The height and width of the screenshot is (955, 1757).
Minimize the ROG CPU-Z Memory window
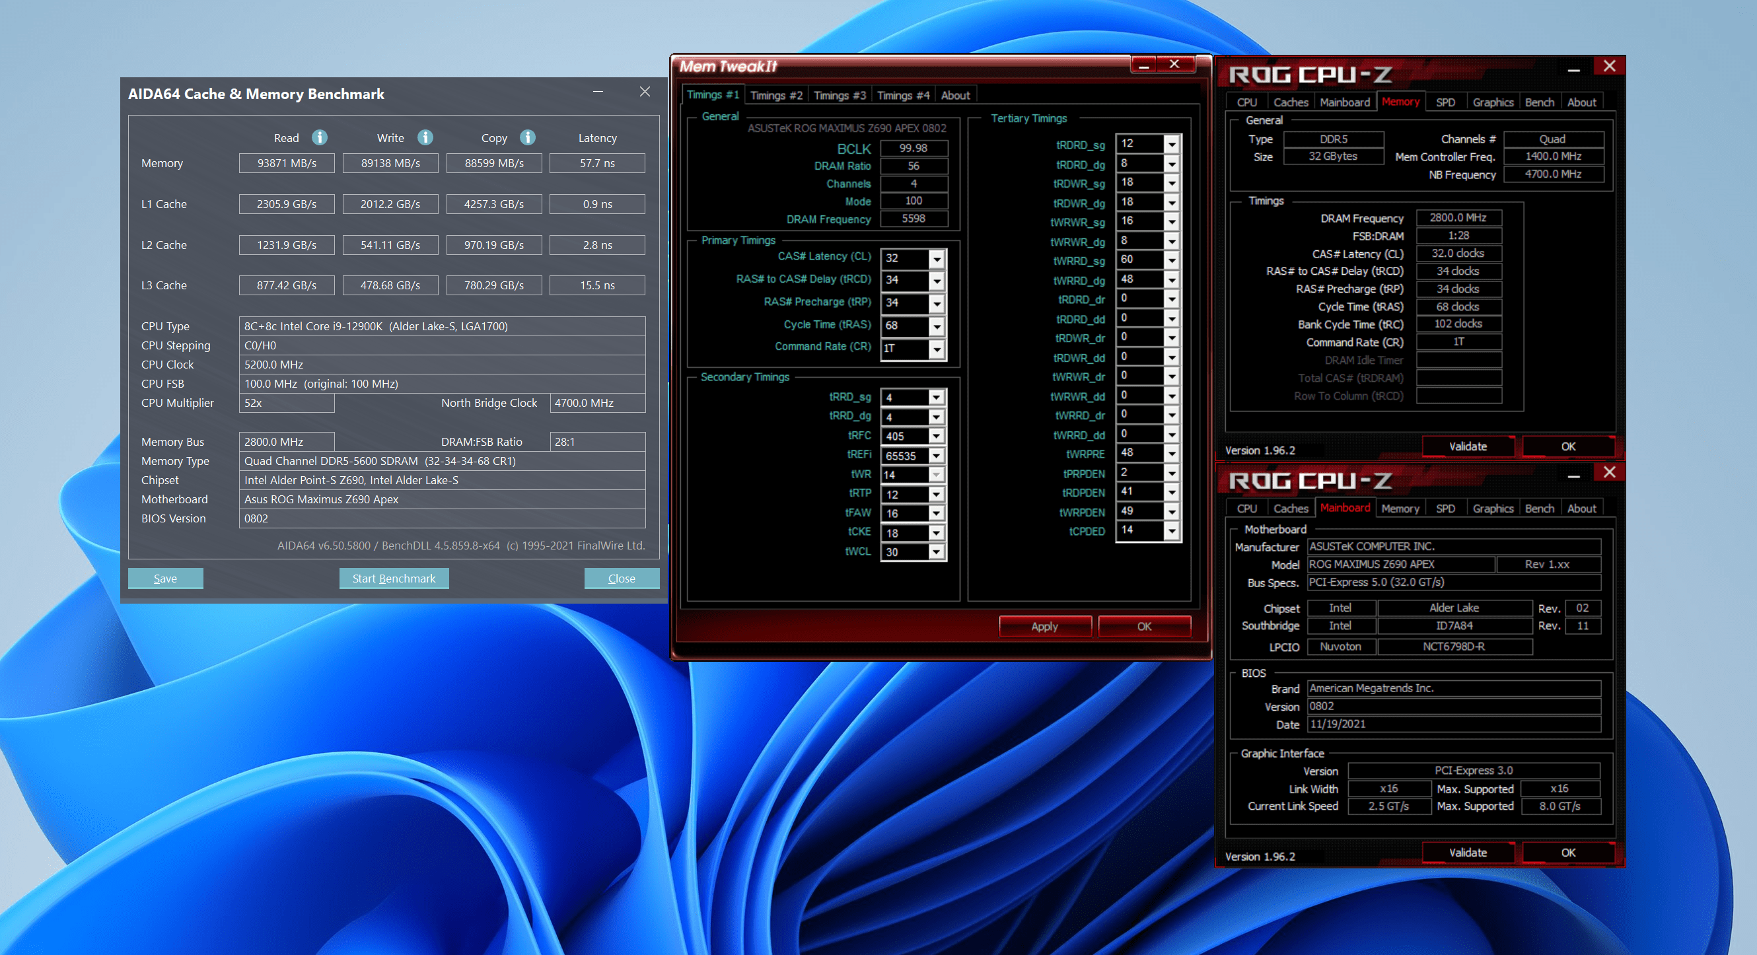(1573, 69)
